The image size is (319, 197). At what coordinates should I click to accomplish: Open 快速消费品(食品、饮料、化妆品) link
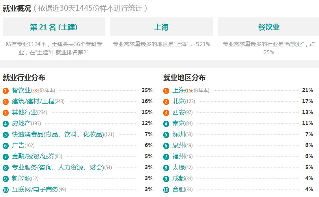click(58, 134)
